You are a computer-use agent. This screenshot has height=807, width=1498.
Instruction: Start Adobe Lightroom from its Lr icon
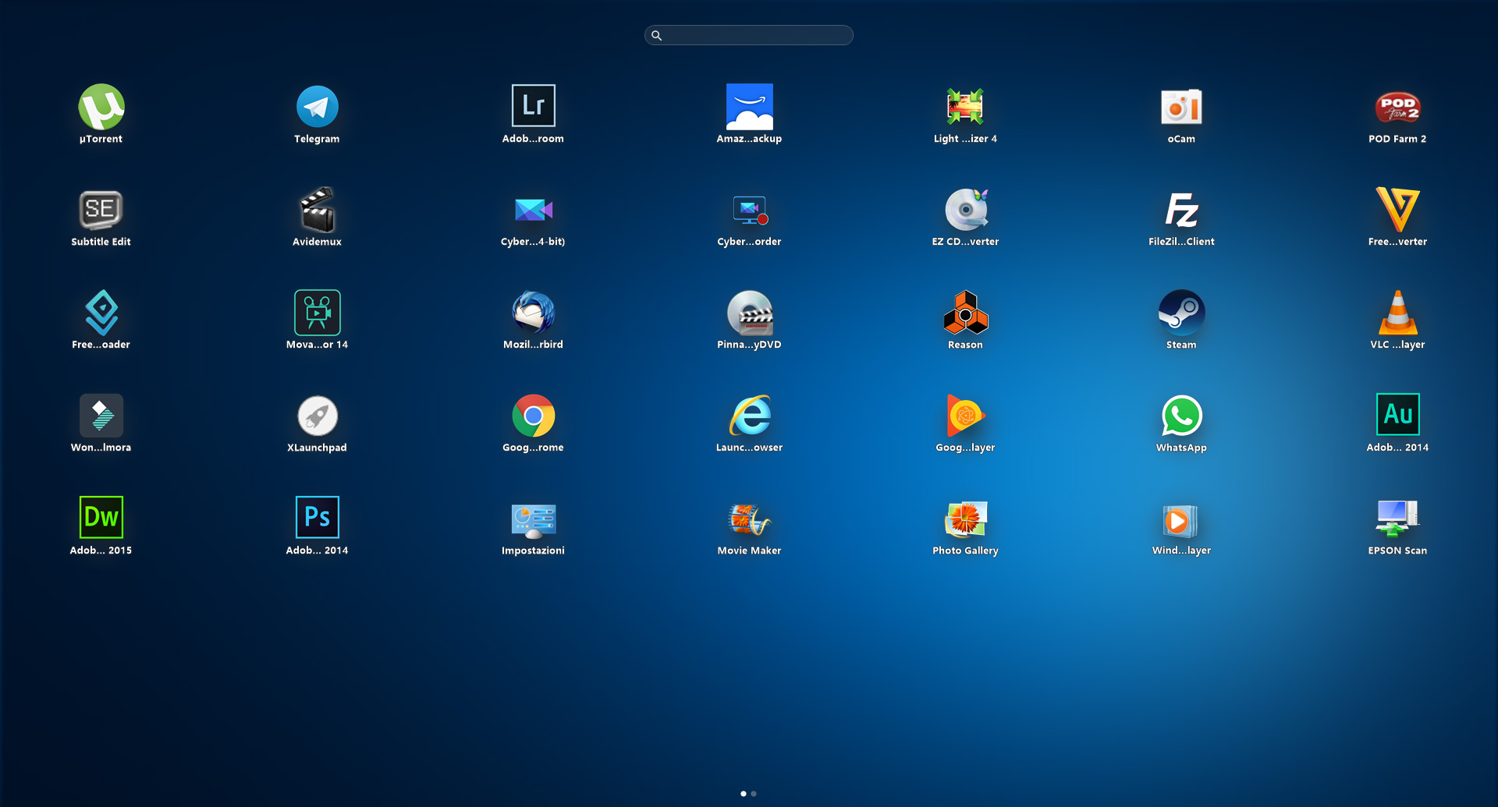[x=533, y=106]
